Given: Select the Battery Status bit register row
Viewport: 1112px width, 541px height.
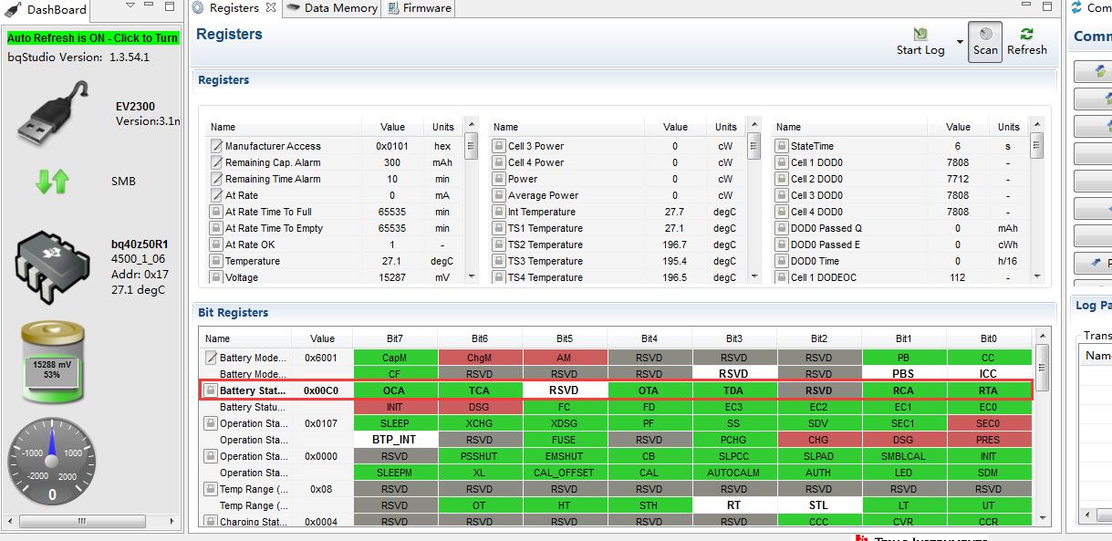Looking at the screenshot, I should click(x=616, y=390).
